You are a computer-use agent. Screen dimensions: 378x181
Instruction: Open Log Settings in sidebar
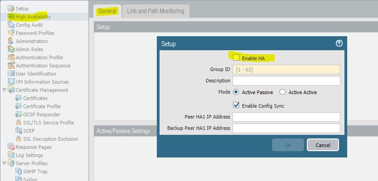coord(29,155)
